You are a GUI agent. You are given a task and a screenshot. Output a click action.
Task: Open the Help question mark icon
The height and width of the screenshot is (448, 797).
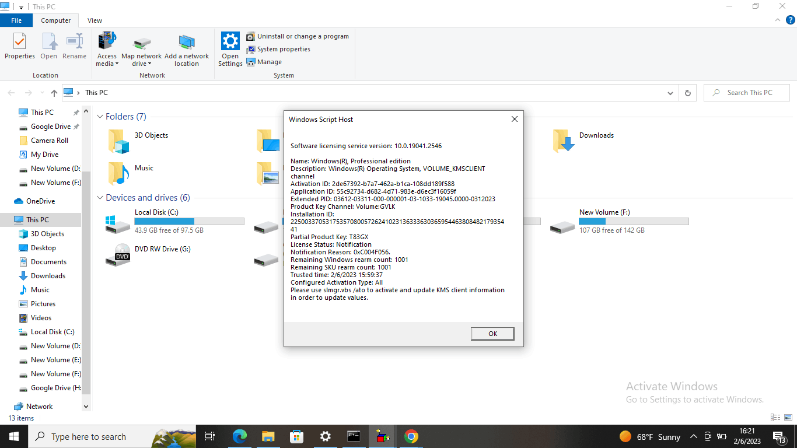pos(791,20)
